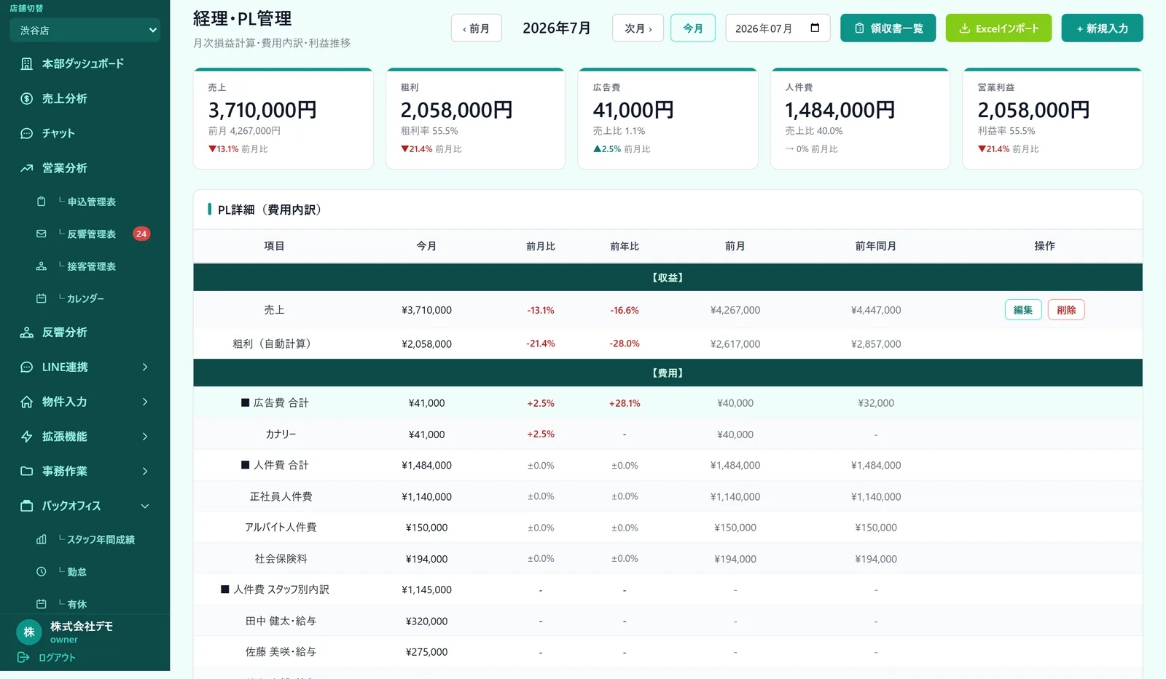Click the 2026年07月 month input field
The height and width of the screenshot is (679, 1166).
[778, 28]
